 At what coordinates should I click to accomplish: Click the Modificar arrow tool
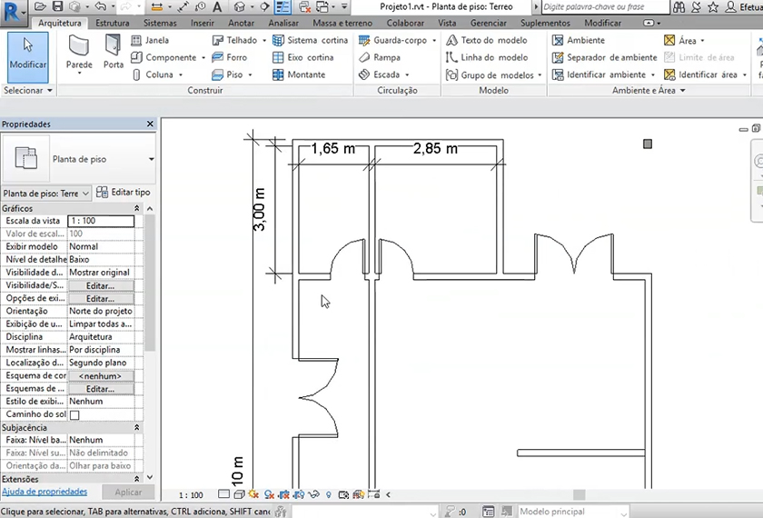tap(27, 55)
